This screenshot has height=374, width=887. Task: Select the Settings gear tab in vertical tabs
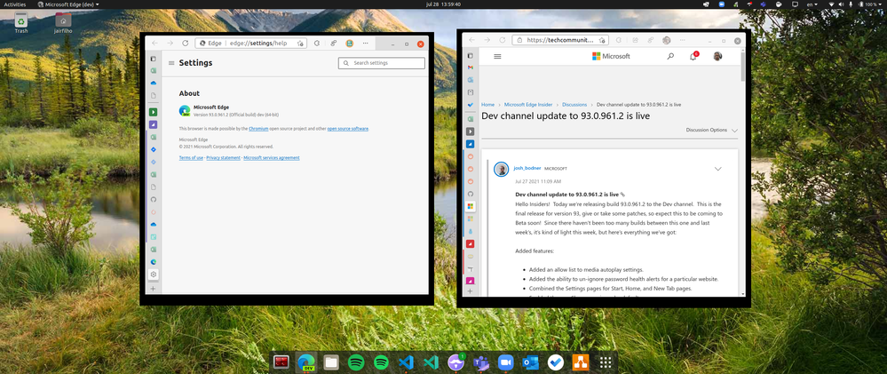pyautogui.click(x=154, y=275)
